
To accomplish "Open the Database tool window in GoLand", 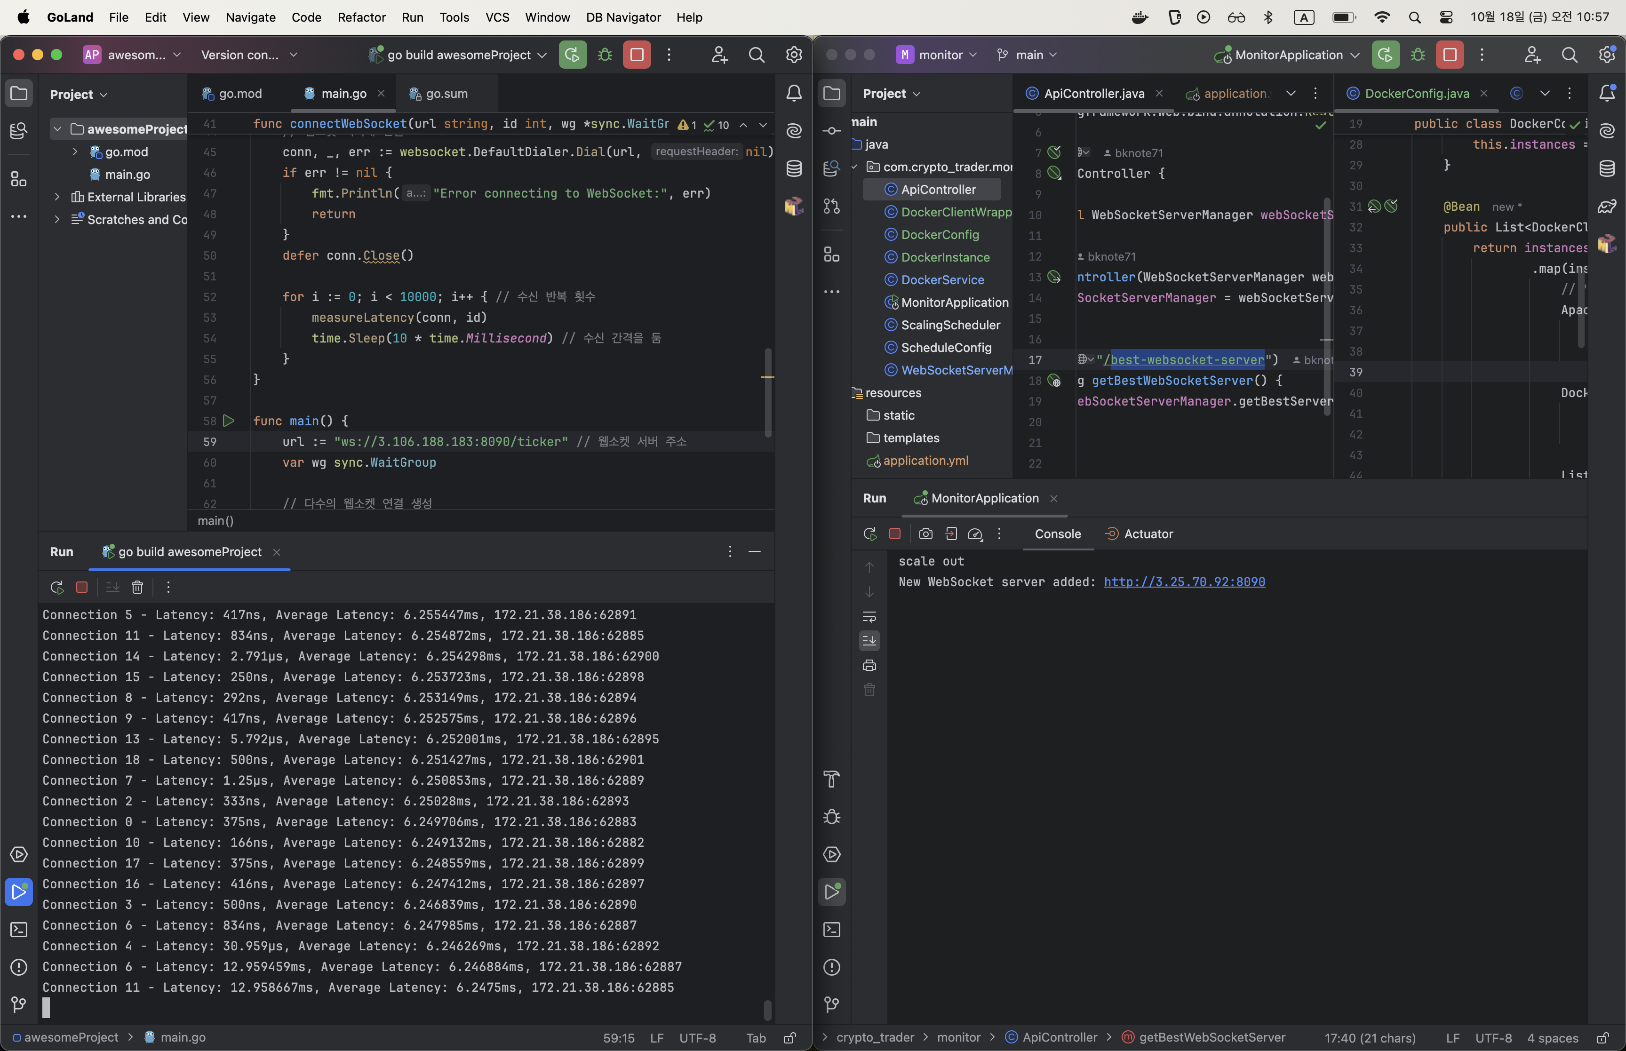I will 794,168.
